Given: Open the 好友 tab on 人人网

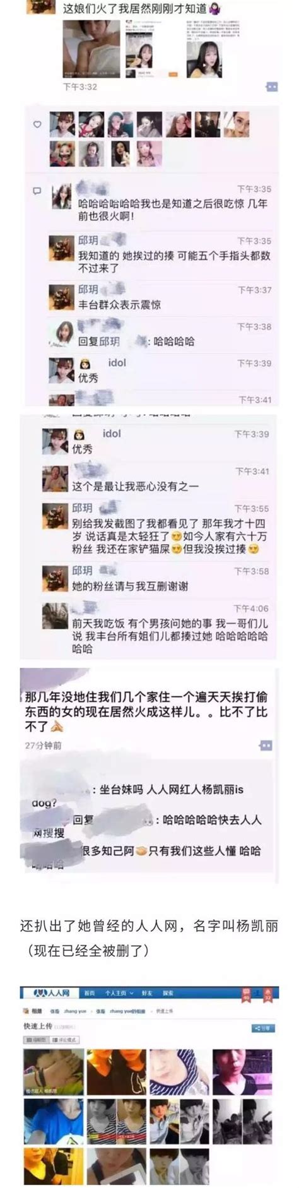Looking at the screenshot, I should (x=146, y=993).
